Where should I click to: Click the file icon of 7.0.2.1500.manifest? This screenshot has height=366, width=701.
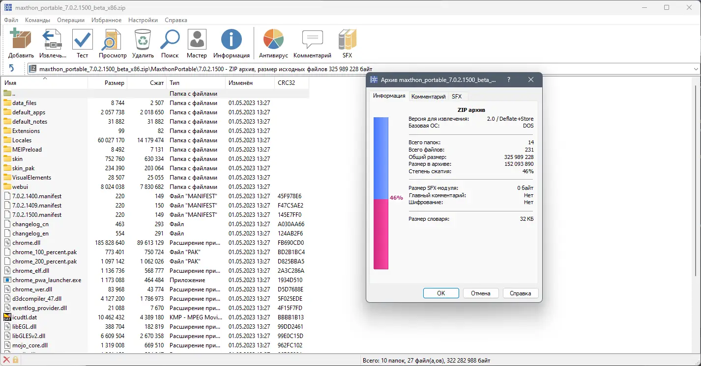pos(7,215)
